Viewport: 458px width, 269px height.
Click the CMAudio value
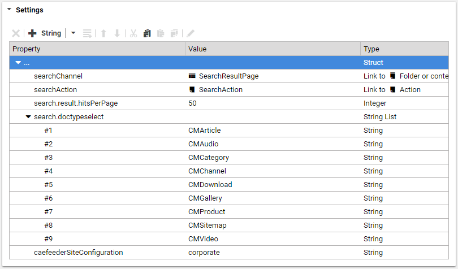(204, 144)
